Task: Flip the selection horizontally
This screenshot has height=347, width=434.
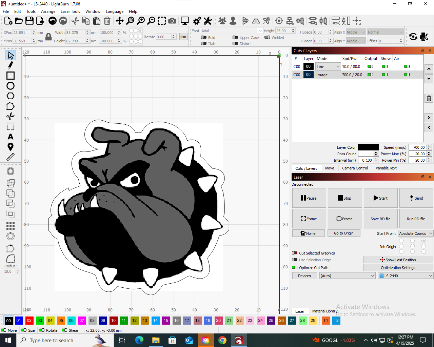Action: tap(256, 21)
